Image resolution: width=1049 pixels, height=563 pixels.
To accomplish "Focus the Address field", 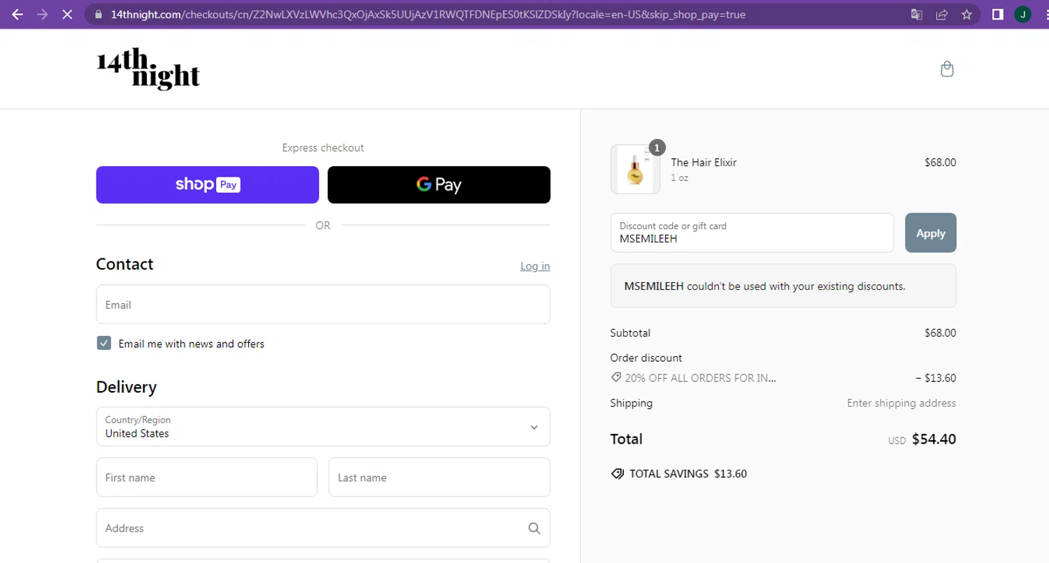I will tap(323, 528).
